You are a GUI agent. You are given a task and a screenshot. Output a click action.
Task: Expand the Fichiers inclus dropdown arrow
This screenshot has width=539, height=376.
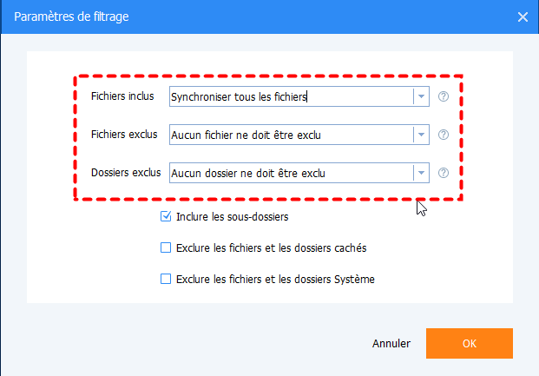pyautogui.click(x=421, y=96)
